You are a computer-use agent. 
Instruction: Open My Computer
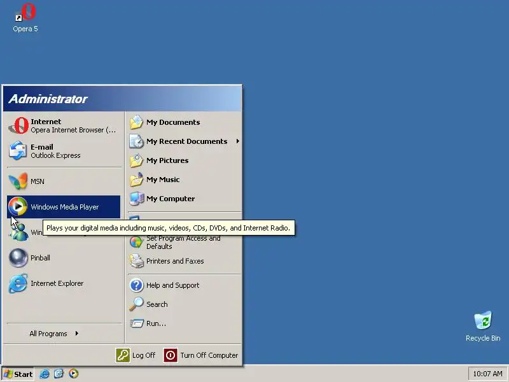[x=185, y=199]
